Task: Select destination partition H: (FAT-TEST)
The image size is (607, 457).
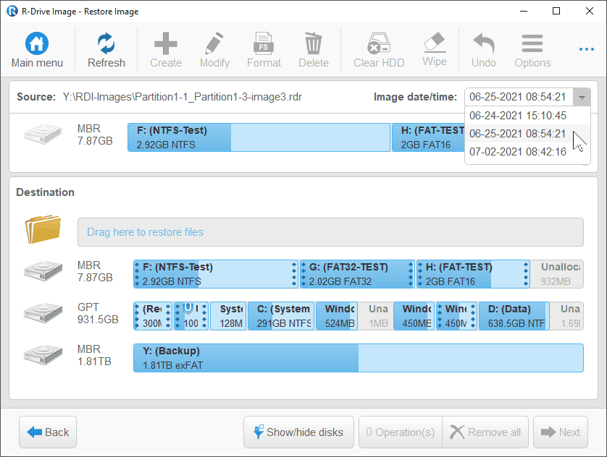Action: pos(473,274)
